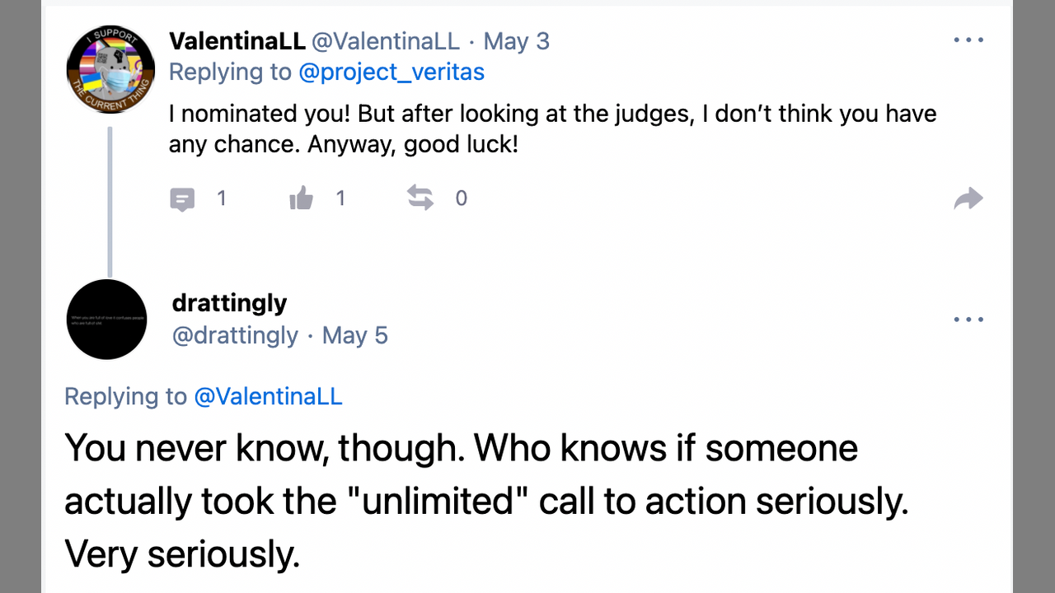Open ValentinaLL's post text about the judges
Image resolution: width=1055 pixels, height=593 pixels.
[x=552, y=128]
